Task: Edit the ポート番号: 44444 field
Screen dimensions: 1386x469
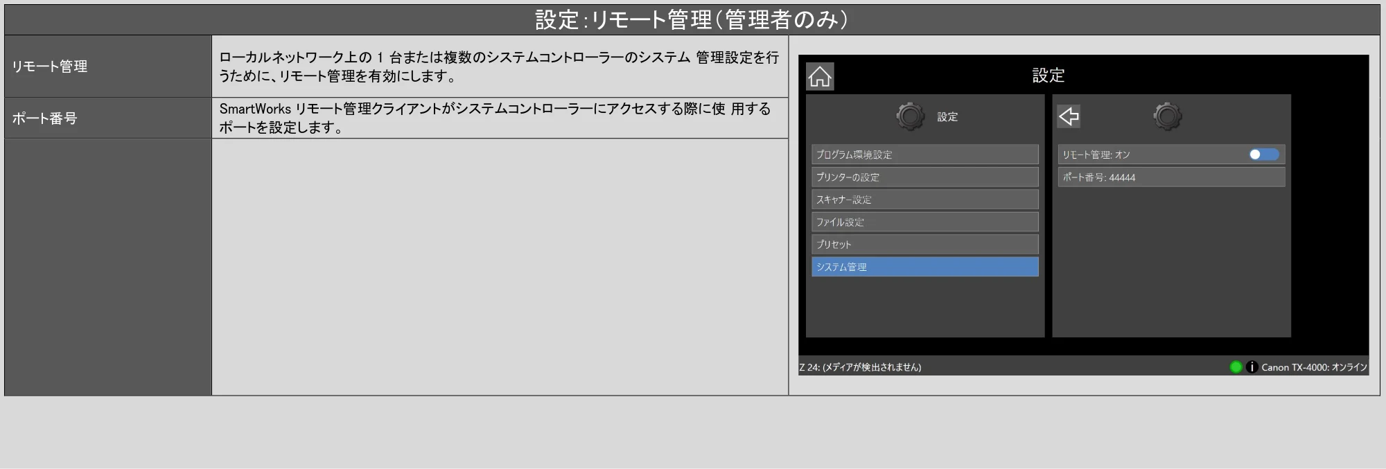Action: tap(1171, 177)
